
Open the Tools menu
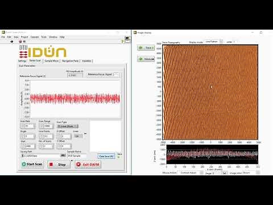[x=44, y=37]
